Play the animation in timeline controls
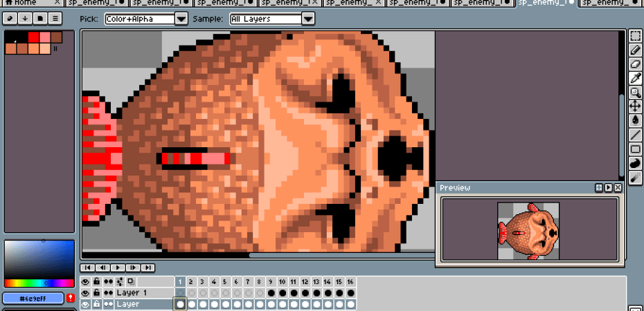The height and width of the screenshot is (311, 644). click(x=118, y=267)
